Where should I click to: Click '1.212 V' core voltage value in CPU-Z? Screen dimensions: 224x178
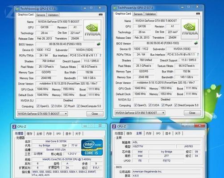click(x=72, y=154)
